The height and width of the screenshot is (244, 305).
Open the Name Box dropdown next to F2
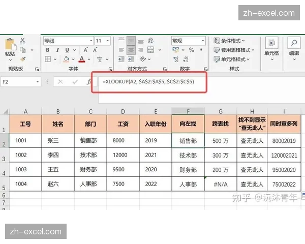pos(38,82)
